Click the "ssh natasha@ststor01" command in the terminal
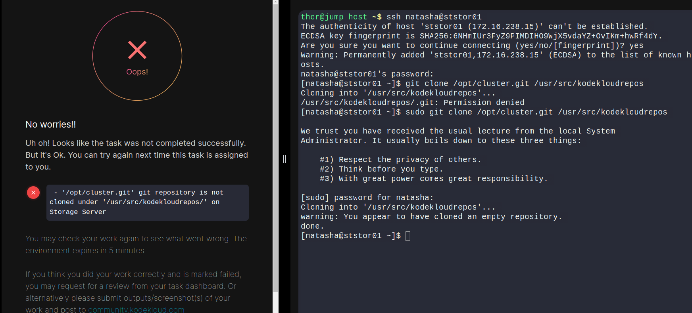692x313 pixels. (x=434, y=17)
